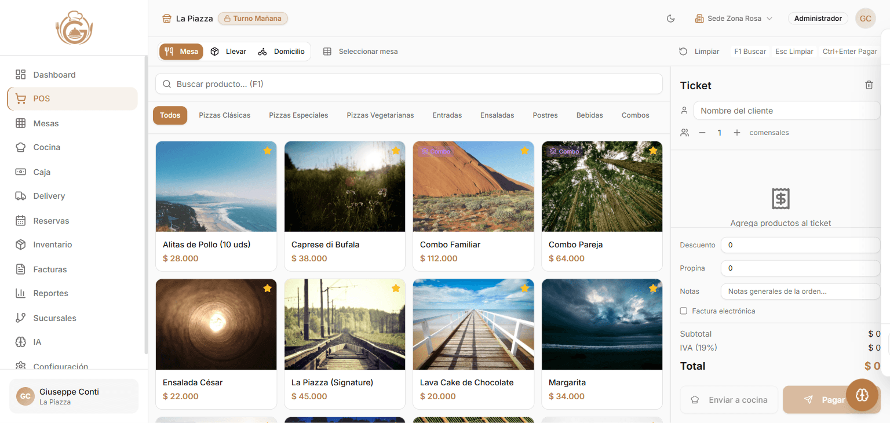Open the floating AI brain button

[862, 395]
